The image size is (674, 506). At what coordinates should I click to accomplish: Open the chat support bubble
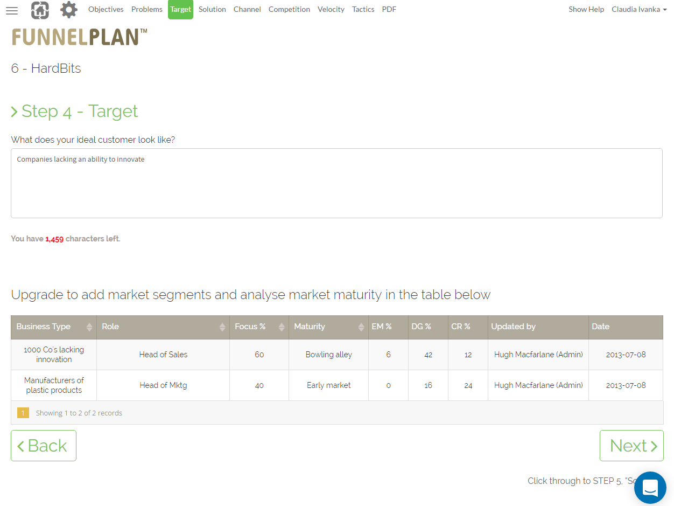650,487
